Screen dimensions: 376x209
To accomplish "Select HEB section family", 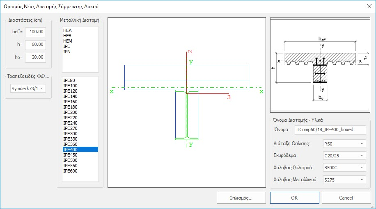I will (x=67, y=36).
